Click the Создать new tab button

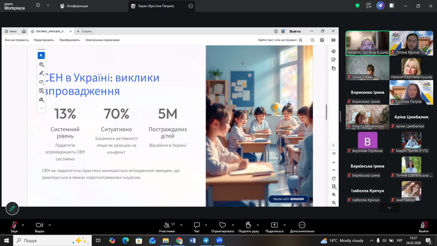click(x=84, y=31)
